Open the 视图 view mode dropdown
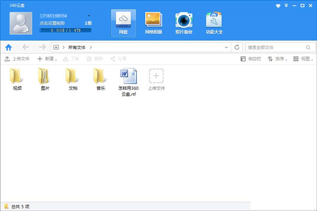The height and width of the screenshot is (211, 317). click(x=303, y=59)
